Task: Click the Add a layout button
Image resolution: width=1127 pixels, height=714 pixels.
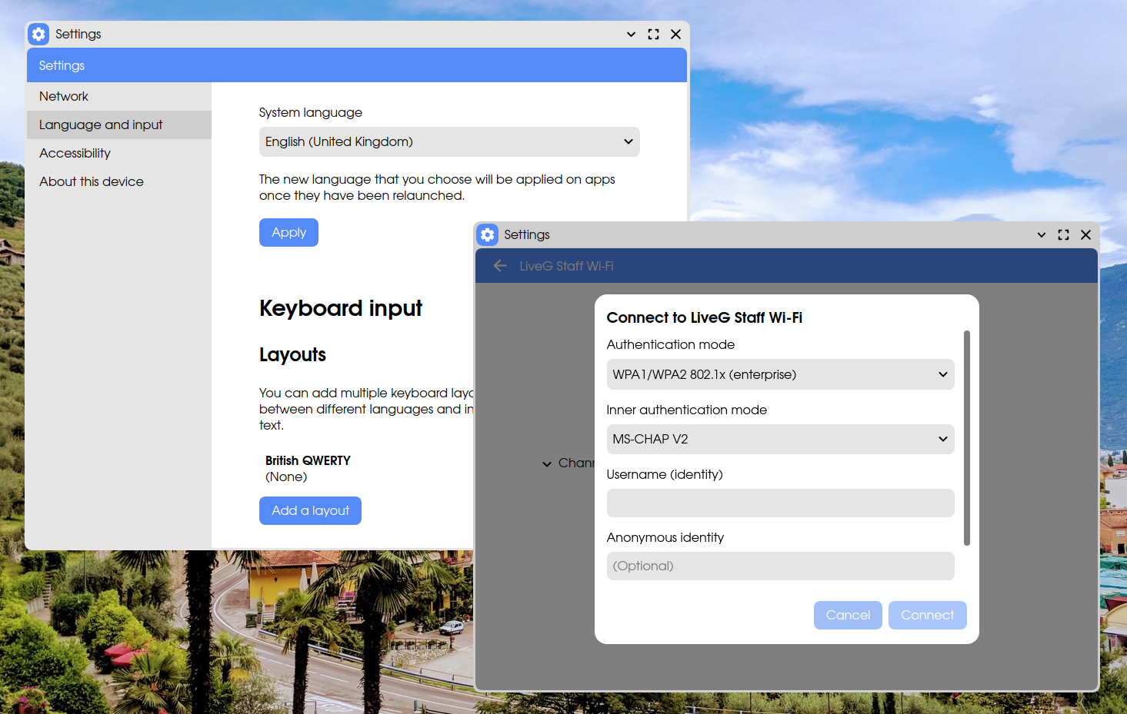Action: 310,510
